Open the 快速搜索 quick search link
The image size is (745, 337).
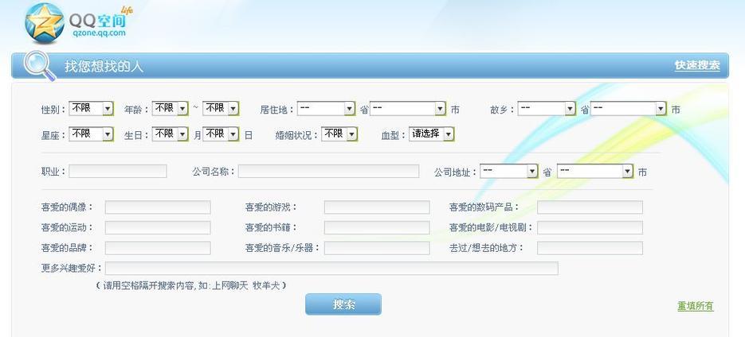pos(697,65)
